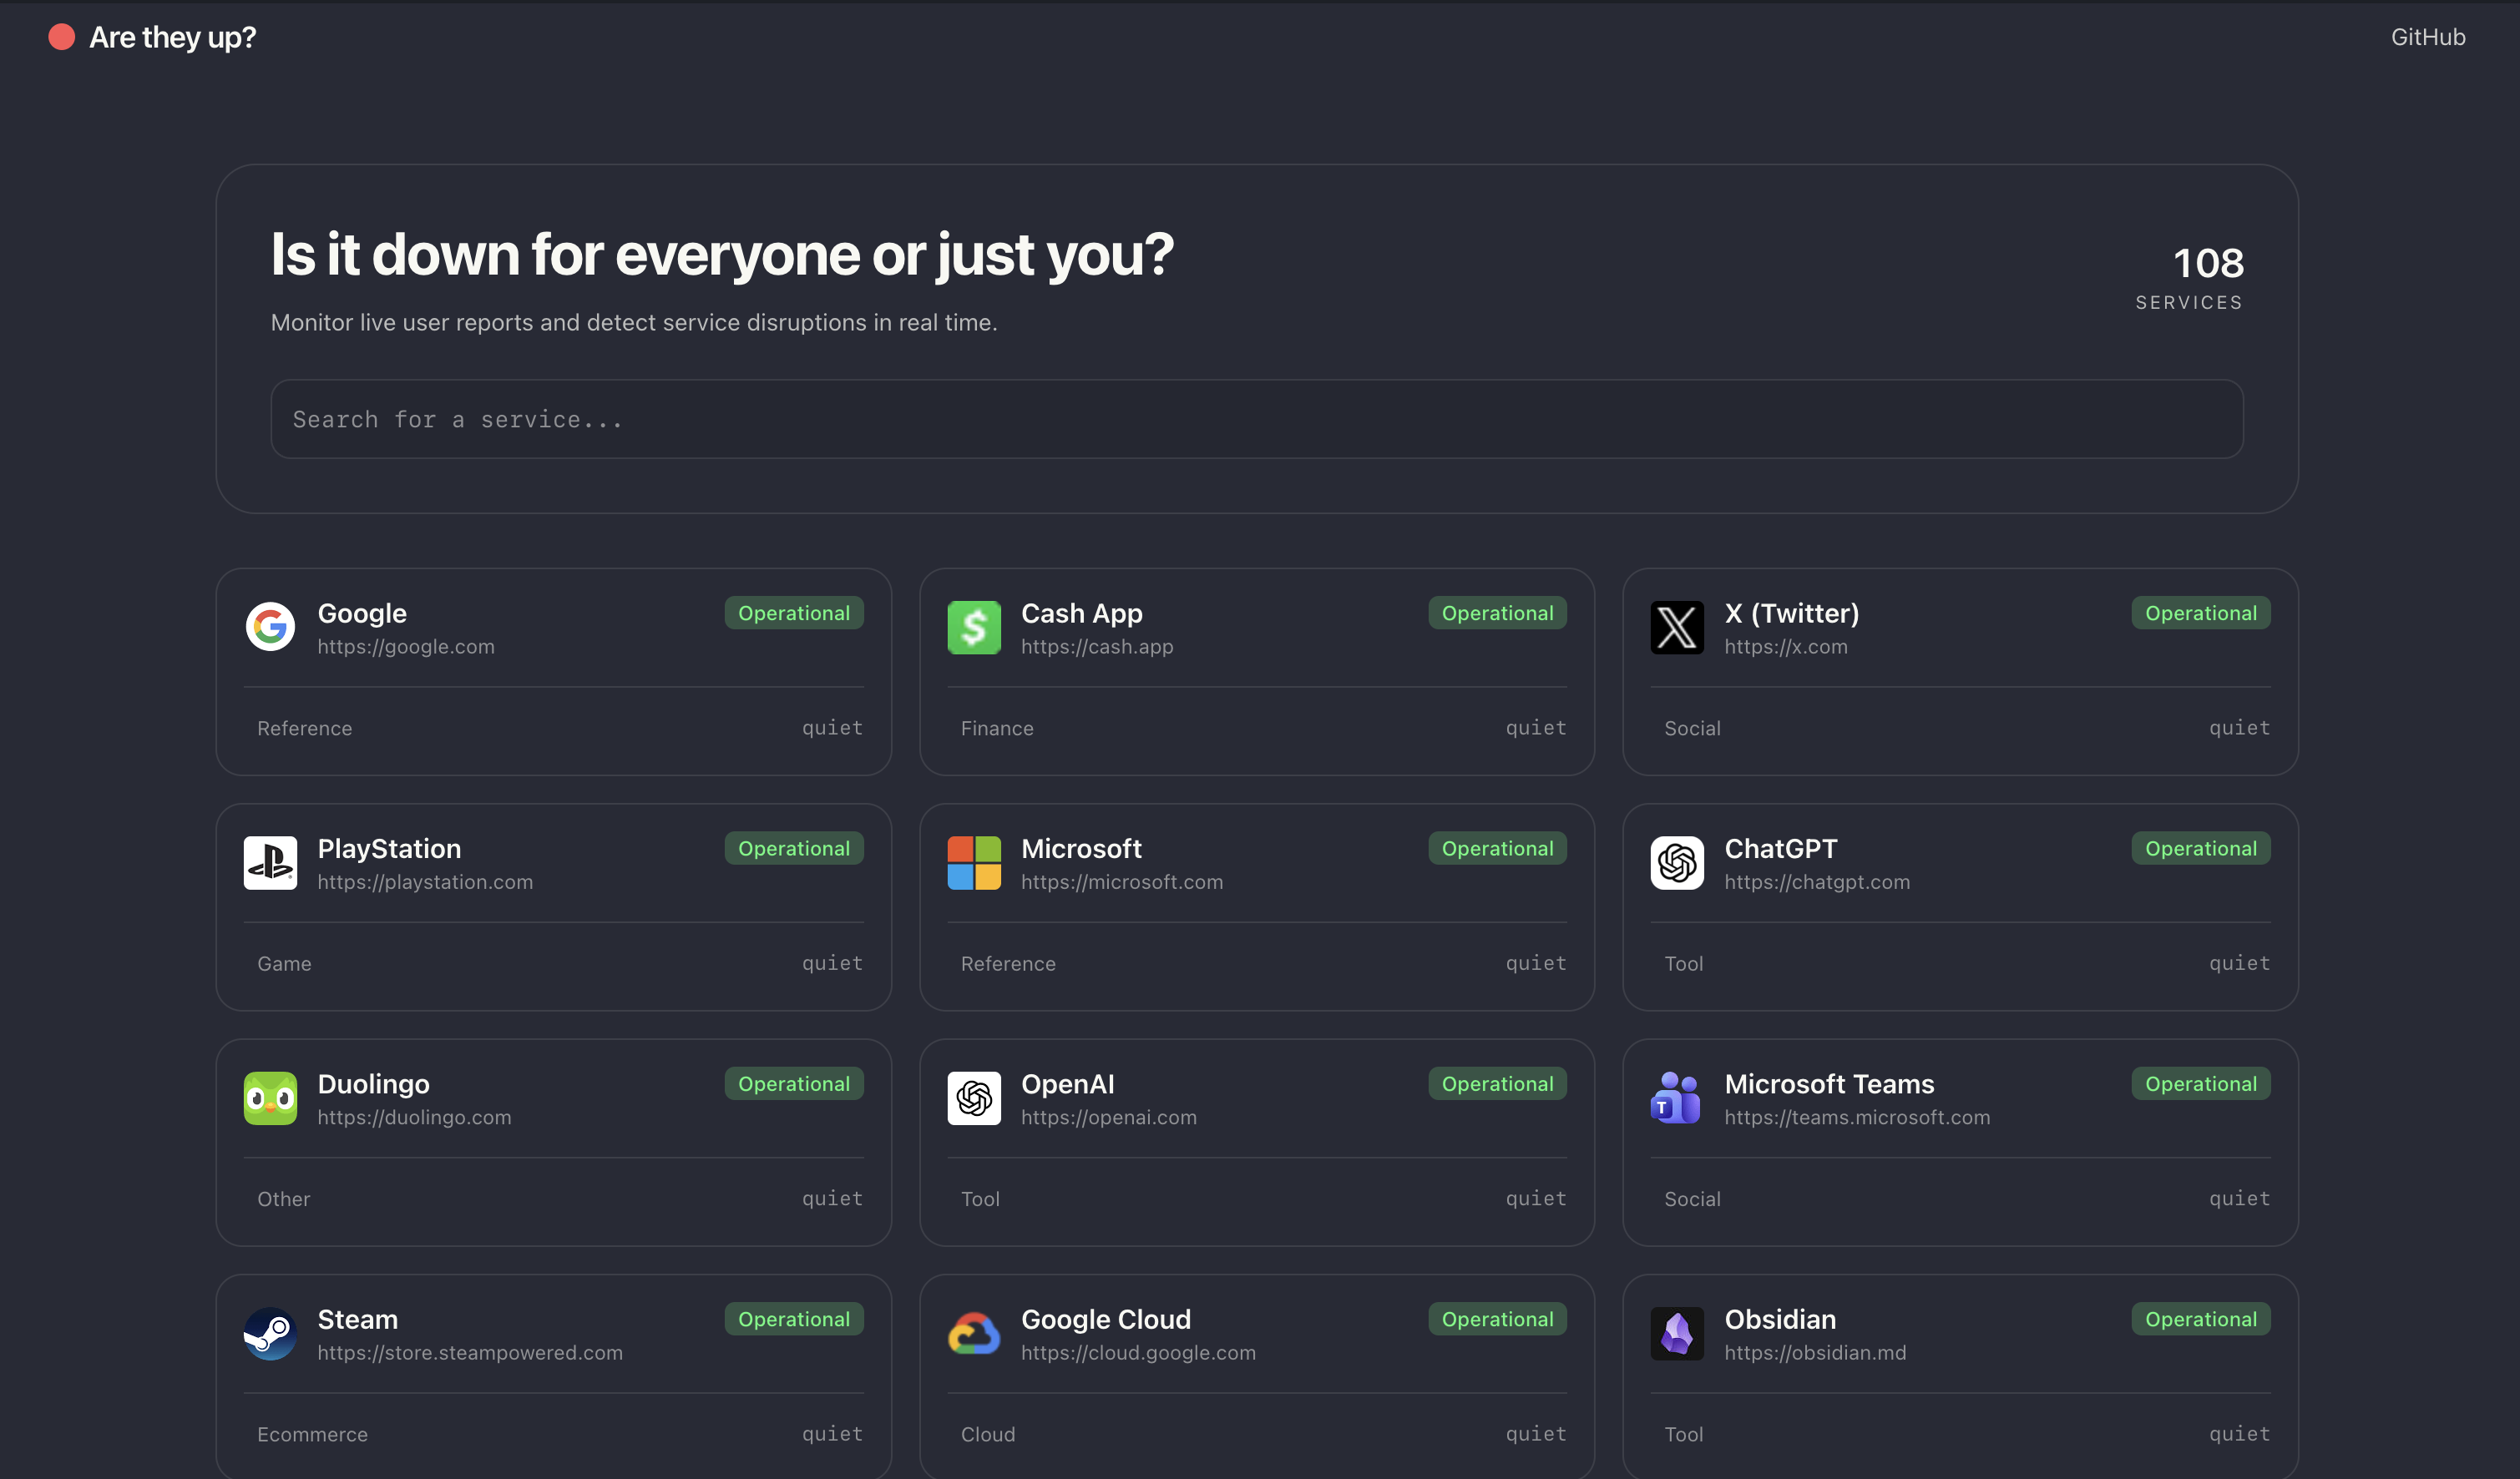Image resolution: width=2520 pixels, height=1479 pixels.
Task: Click the Operational badge on ChatGPT card
Action: 2200,847
